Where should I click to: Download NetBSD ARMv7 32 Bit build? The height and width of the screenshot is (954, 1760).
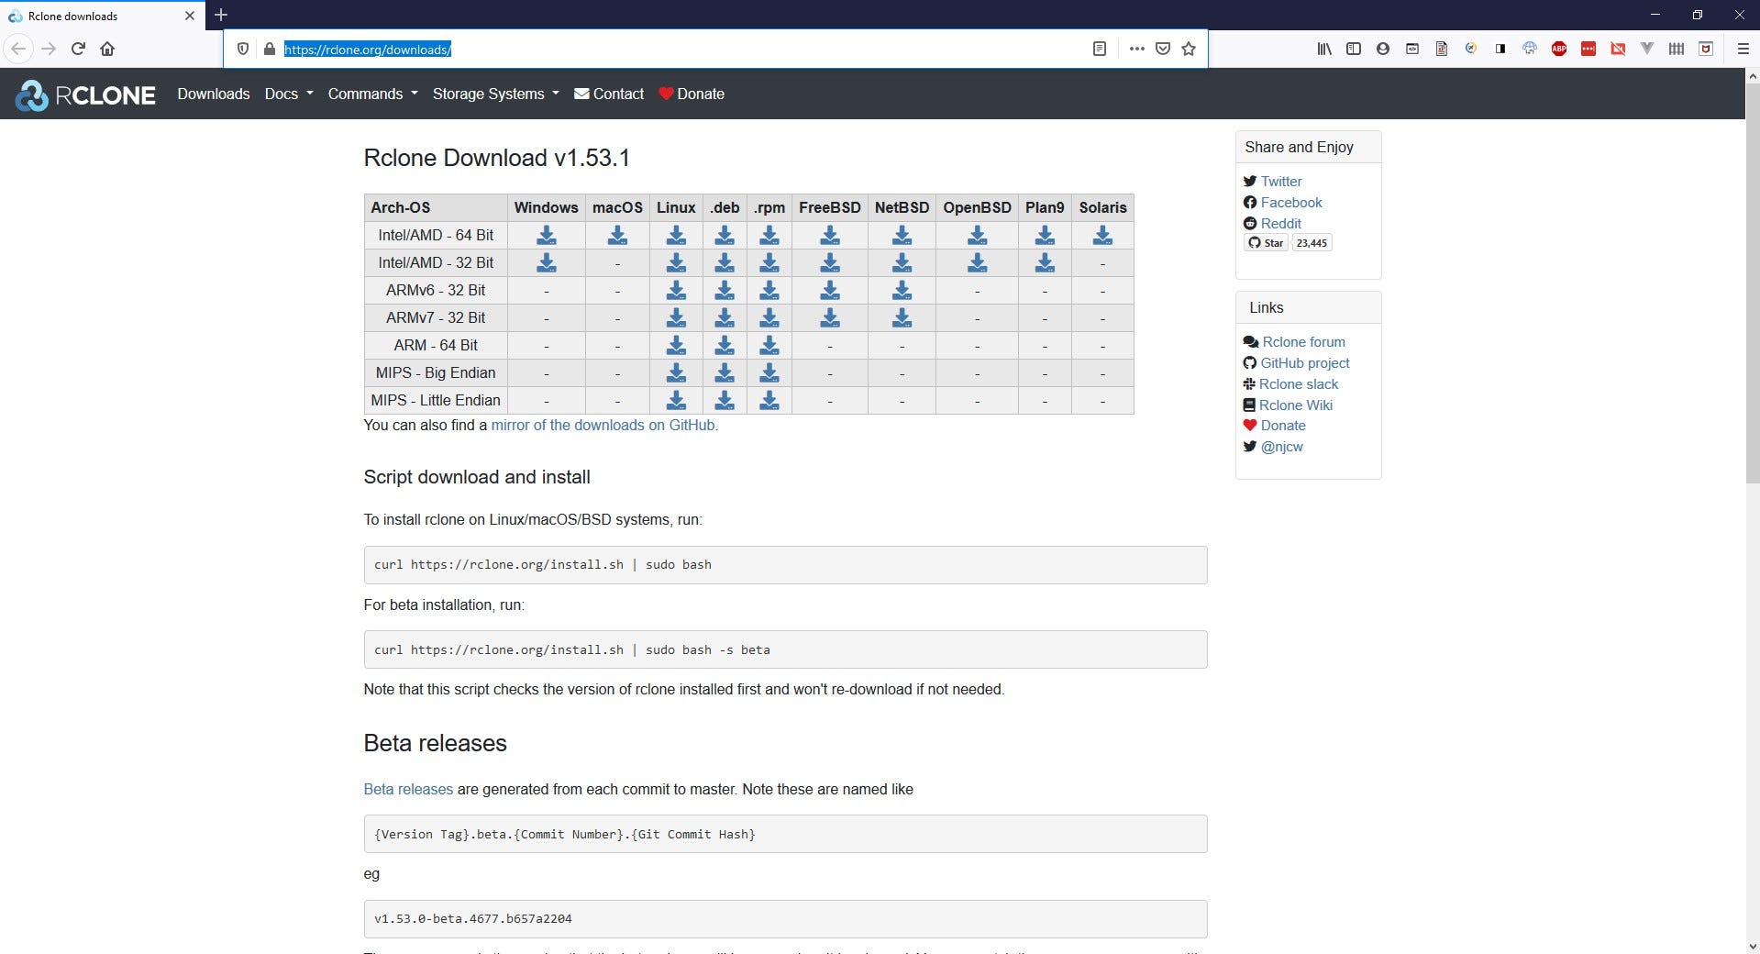click(902, 317)
